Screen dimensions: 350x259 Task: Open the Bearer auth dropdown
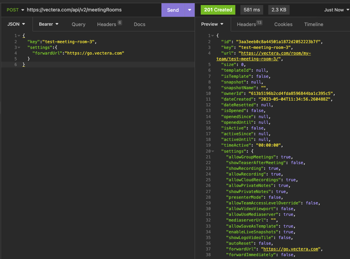[49, 24]
